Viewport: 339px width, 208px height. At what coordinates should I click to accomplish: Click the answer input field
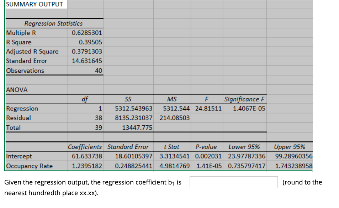234,182
